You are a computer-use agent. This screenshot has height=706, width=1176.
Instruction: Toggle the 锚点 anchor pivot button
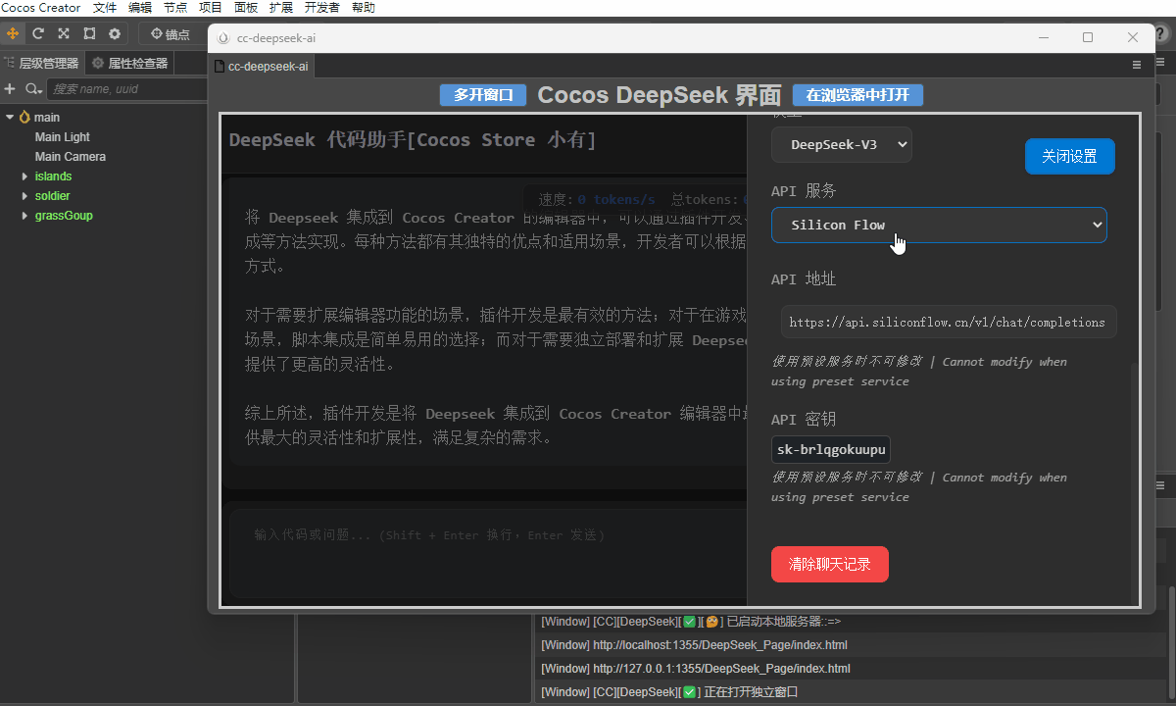click(x=171, y=33)
